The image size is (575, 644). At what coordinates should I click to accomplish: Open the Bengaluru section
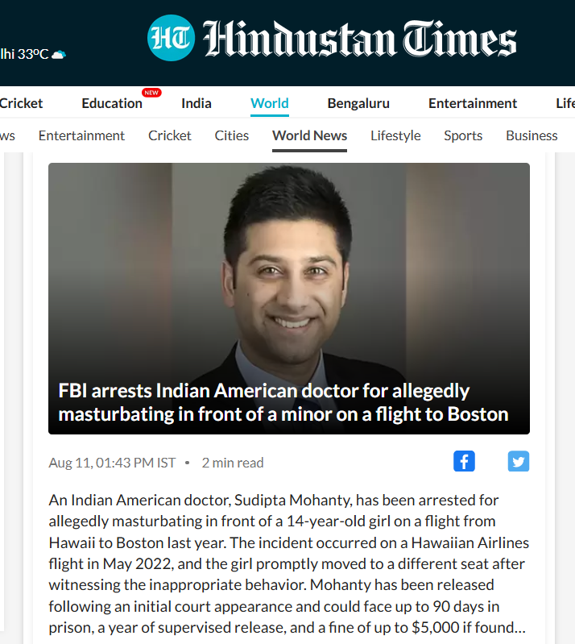(x=358, y=103)
